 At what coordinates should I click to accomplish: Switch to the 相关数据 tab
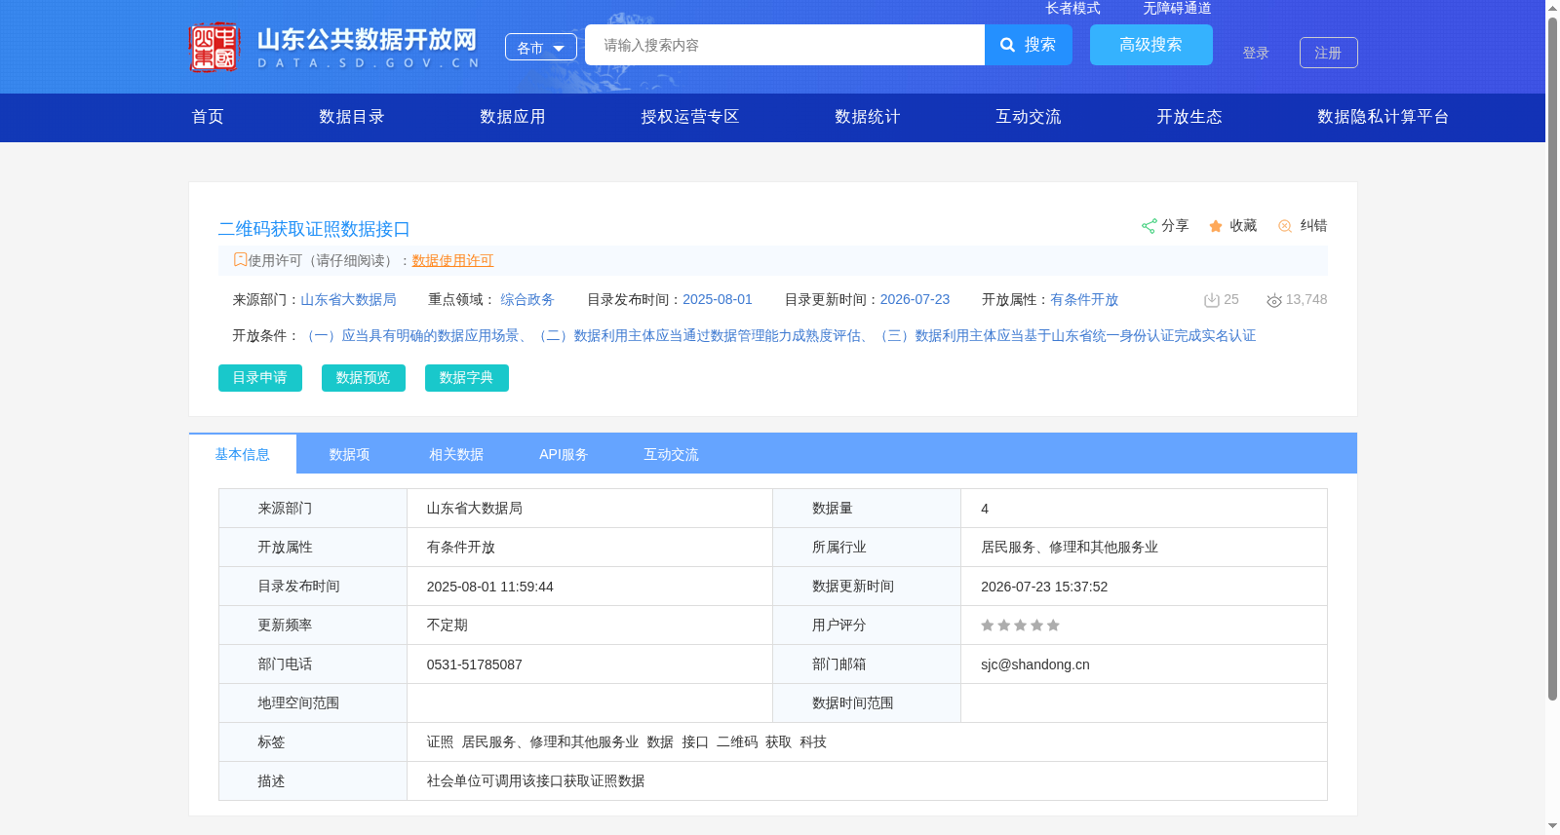coord(457,454)
